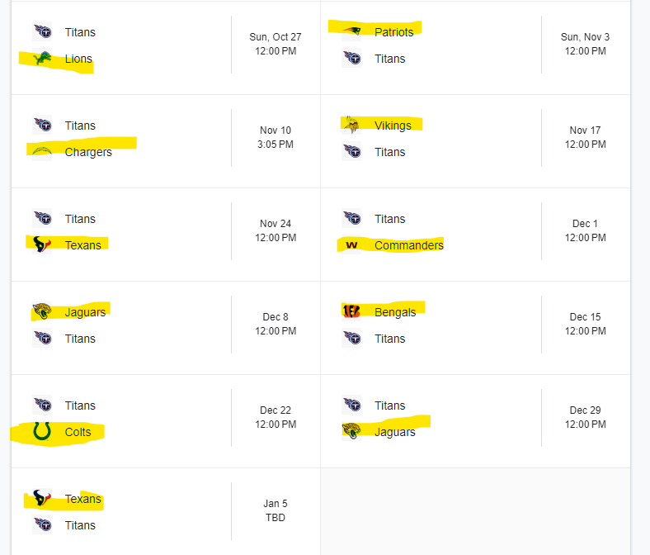
Task: Select the Jan 5 TBD game time
Action: (x=276, y=510)
